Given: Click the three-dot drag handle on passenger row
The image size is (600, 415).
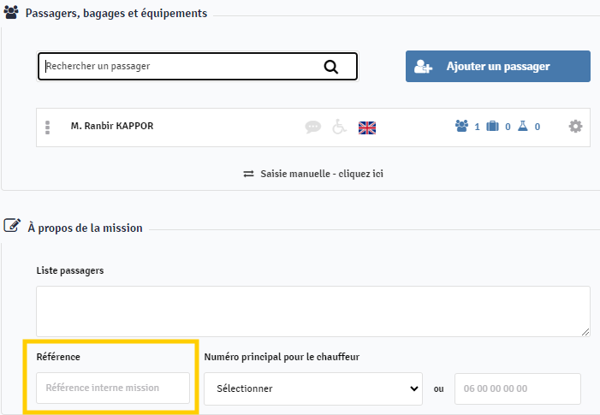Looking at the screenshot, I should click(48, 127).
